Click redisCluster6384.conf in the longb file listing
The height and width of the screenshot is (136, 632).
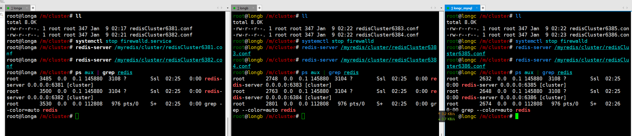387,35
